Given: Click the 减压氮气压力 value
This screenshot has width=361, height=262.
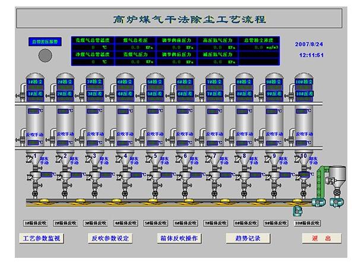Looking at the screenshot, I should point(217,62).
